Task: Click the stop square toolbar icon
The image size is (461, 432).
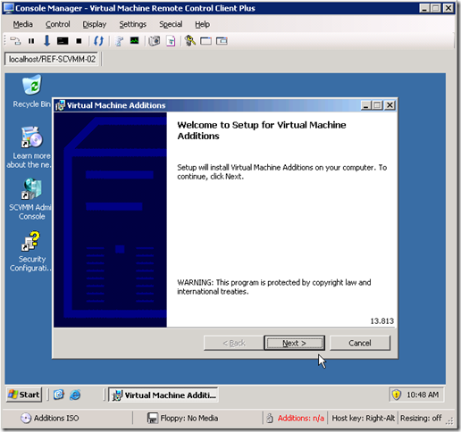Action: (x=79, y=41)
